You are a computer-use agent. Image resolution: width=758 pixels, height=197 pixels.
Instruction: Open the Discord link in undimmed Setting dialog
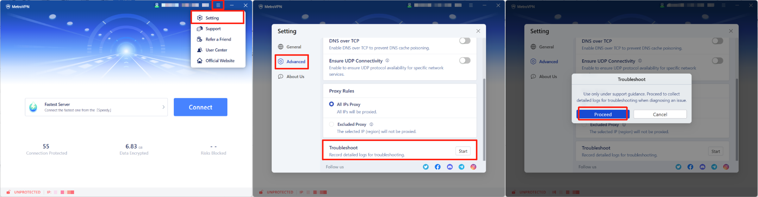pyautogui.click(x=450, y=167)
